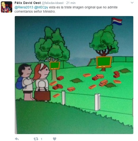Retweet using the retweet arrows icon

[36, 139]
